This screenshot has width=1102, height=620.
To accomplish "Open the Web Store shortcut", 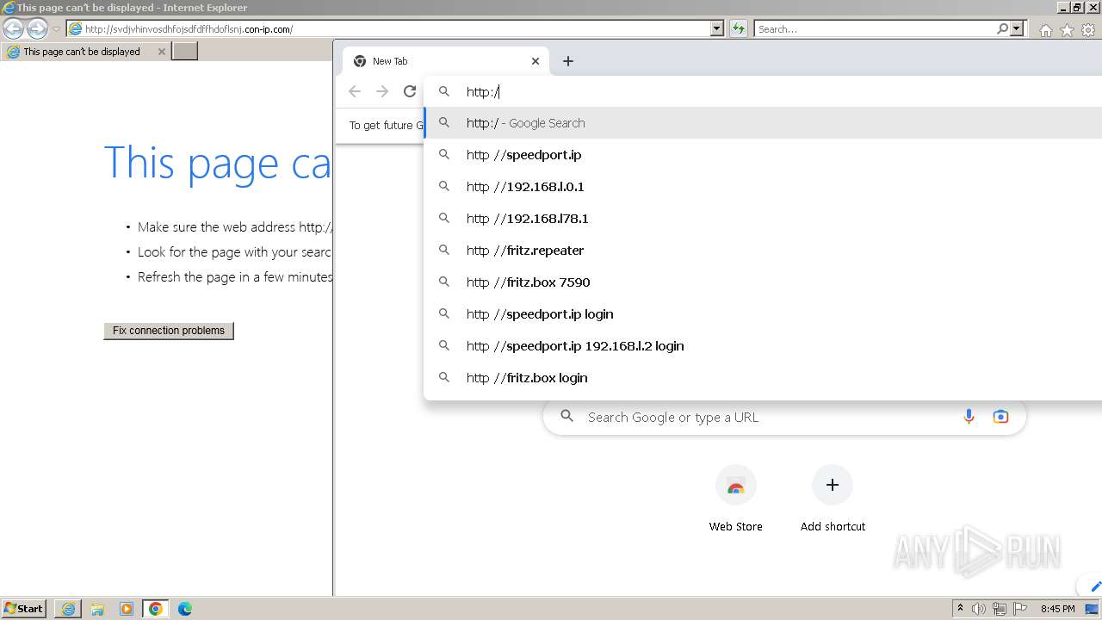I will [x=736, y=499].
